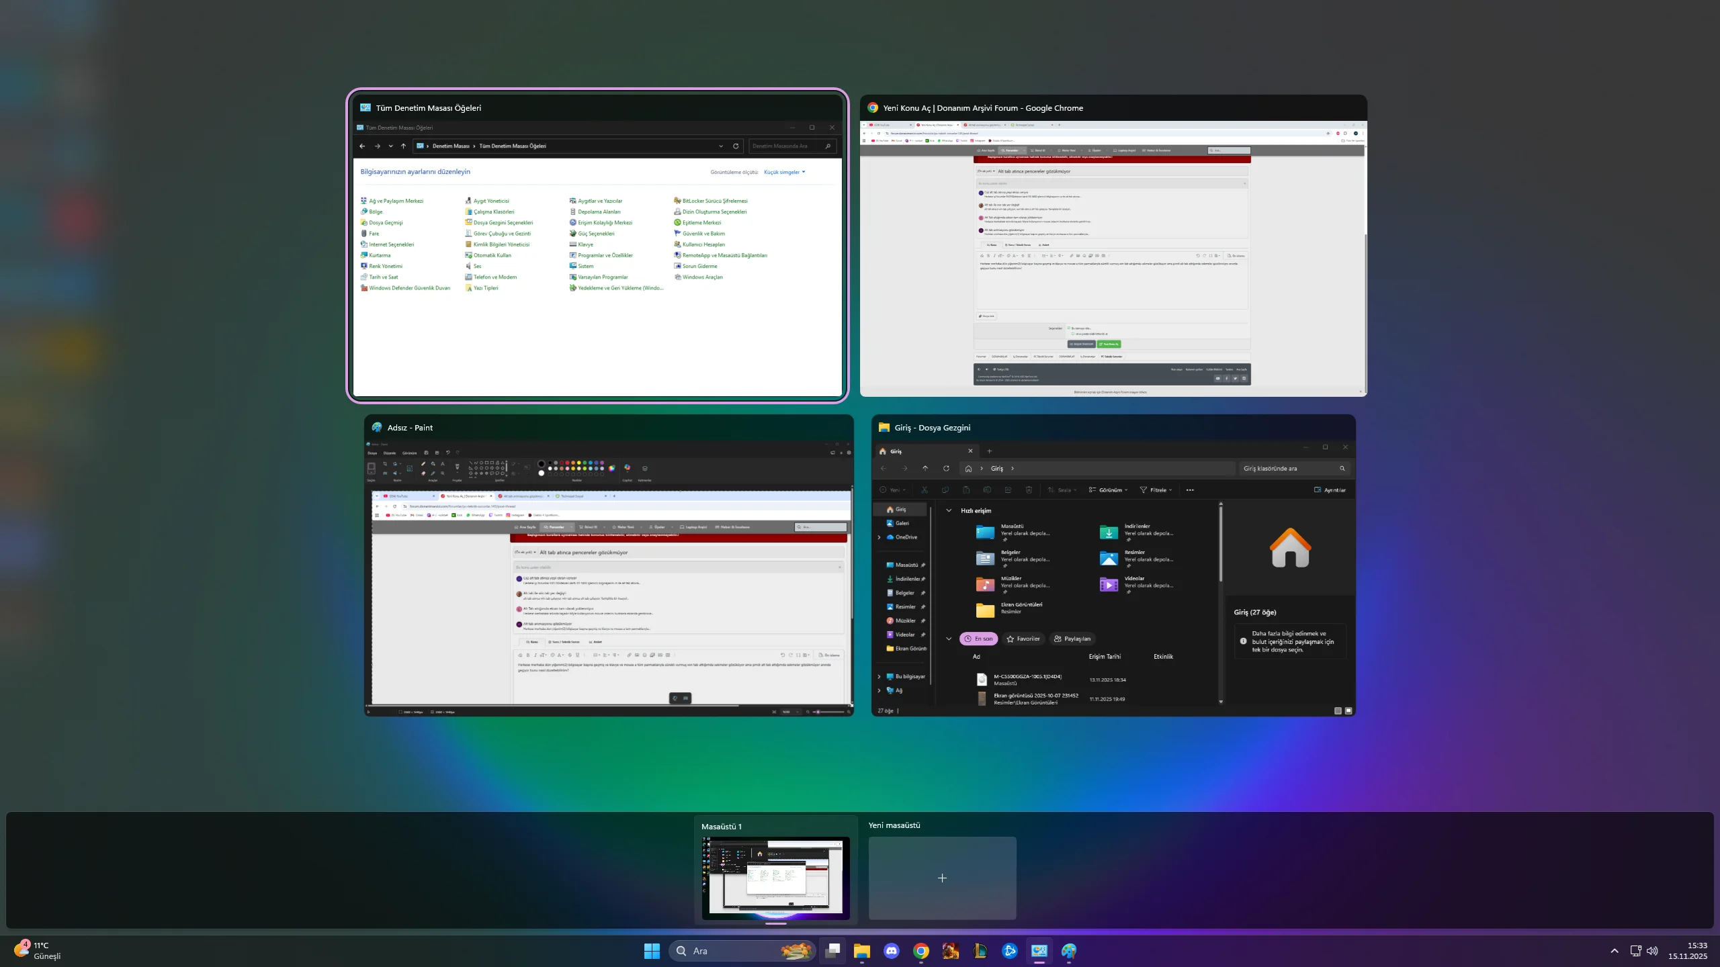
Task: Open the Windows Start menu
Action: click(652, 951)
